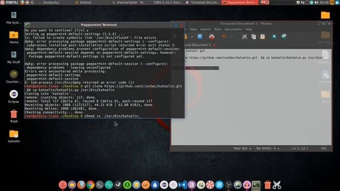Click the Ln 5, Col 1 status indicator
The image size is (340, 191).
click(300, 149)
